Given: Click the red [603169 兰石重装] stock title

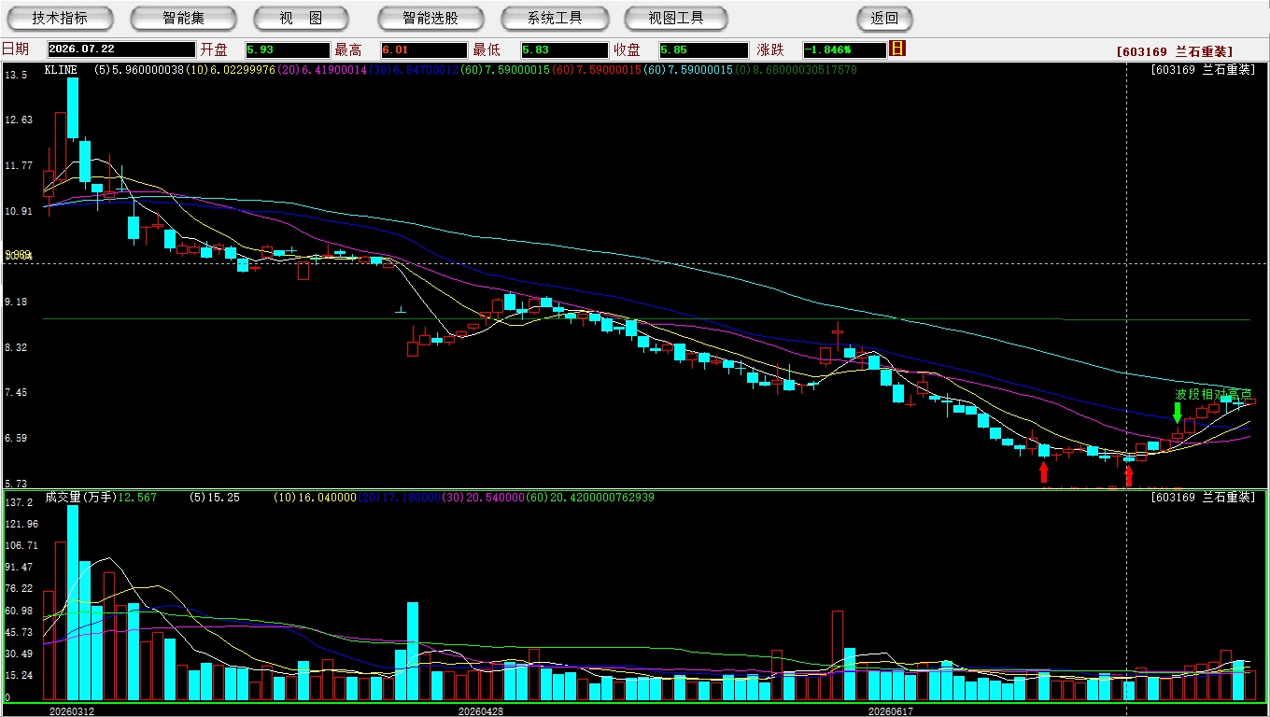Looking at the screenshot, I should 1175,52.
